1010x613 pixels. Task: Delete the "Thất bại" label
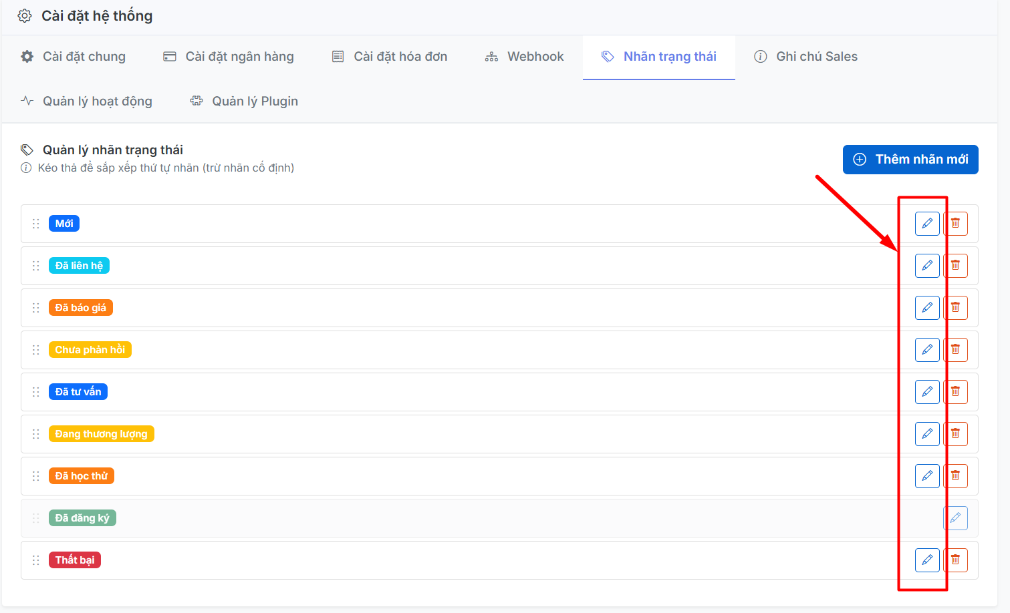[956, 560]
